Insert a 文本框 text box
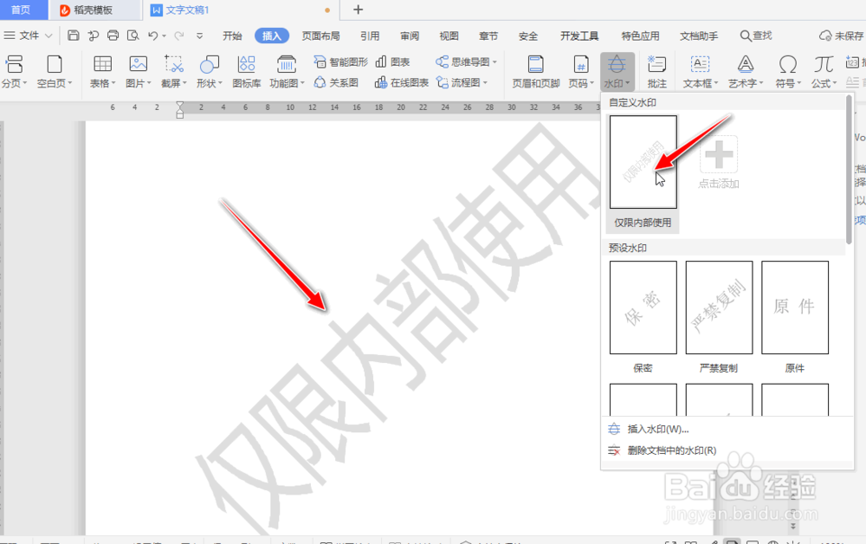Image resolution: width=866 pixels, height=544 pixels. pos(701,71)
